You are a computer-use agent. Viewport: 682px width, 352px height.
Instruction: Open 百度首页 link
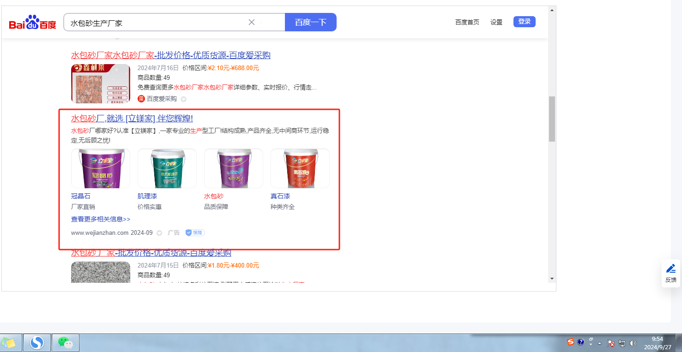[467, 22]
